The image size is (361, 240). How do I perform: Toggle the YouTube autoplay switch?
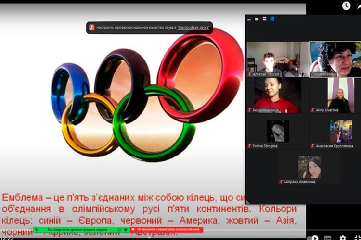pyautogui.click(x=313, y=238)
